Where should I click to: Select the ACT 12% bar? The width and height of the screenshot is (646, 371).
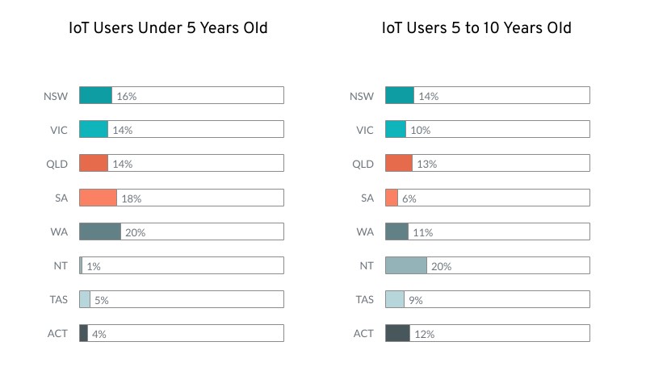click(x=397, y=333)
